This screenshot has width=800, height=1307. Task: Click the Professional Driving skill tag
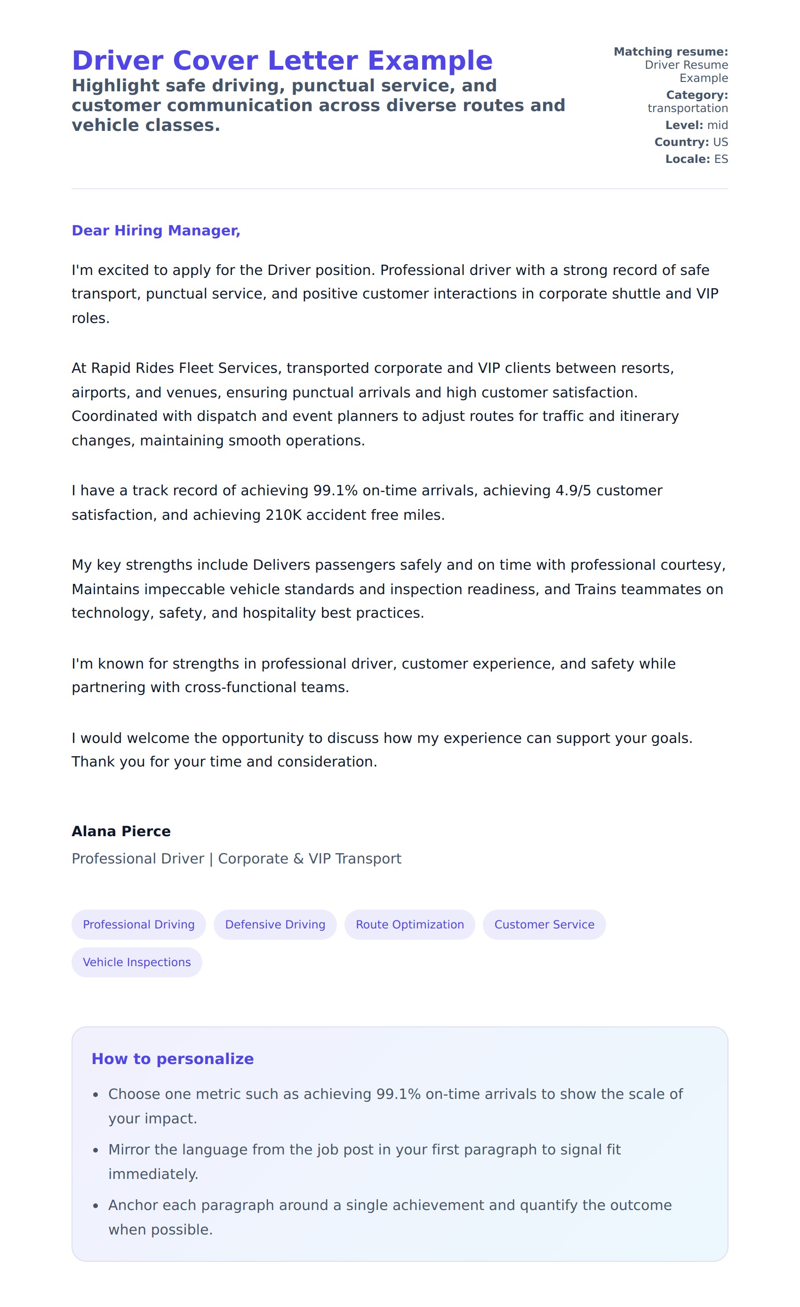tap(138, 925)
